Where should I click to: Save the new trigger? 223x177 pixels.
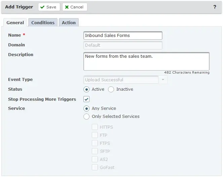tap(49, 7)
